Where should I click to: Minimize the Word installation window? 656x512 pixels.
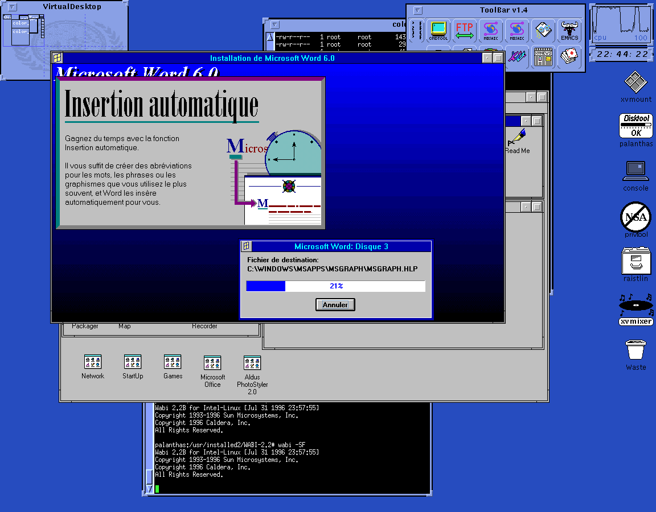point(487,58)
